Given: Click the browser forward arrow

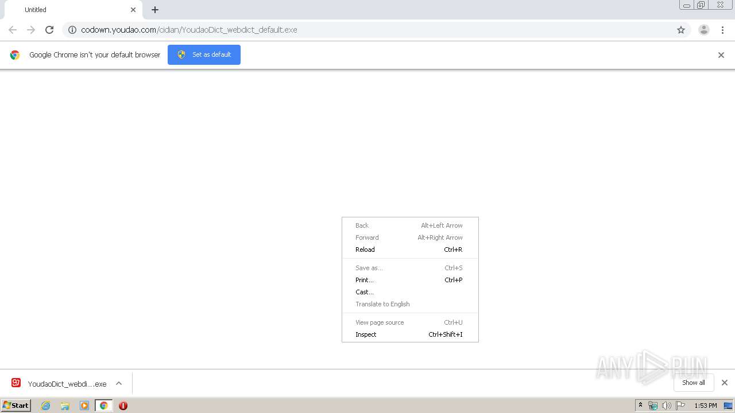Looking at the screenshot, I should click(31, 30).
